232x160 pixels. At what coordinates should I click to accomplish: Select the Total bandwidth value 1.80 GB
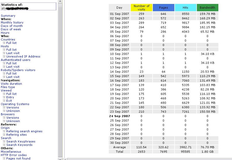207,152
